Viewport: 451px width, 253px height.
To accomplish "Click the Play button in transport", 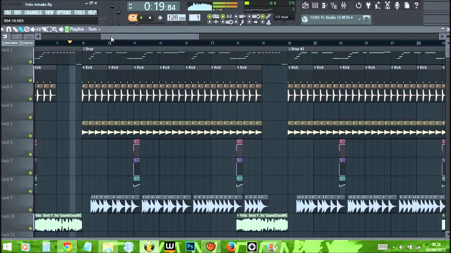I will (x=141, y=18).
